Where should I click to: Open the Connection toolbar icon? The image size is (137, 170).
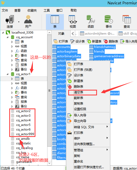click(x=10, y=22)
